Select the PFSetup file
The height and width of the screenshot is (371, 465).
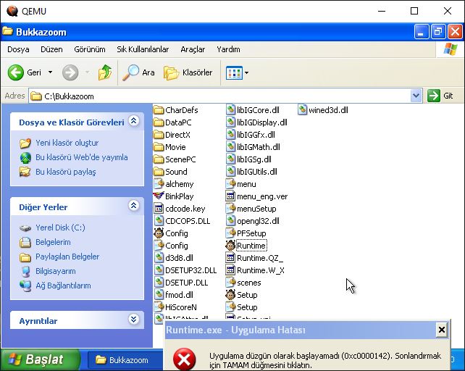pos(246,233)
